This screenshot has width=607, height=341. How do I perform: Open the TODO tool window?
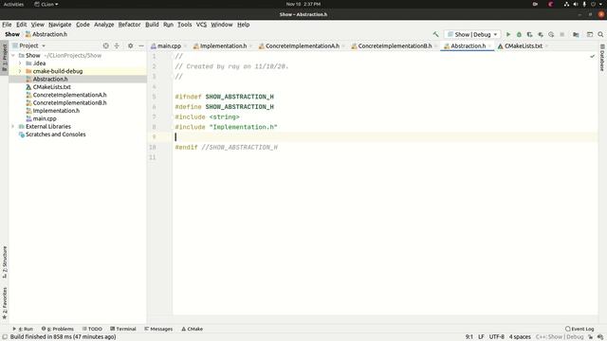pos(92,329)
